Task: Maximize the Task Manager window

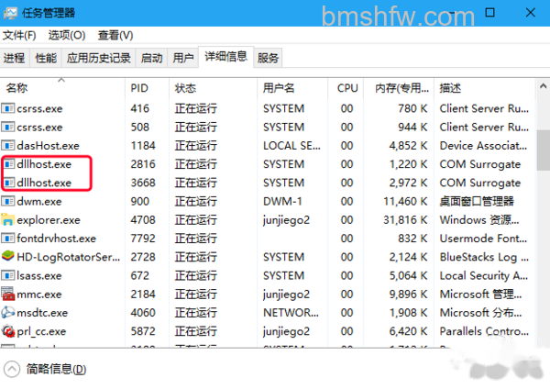Action: click(x=489, y=13)
